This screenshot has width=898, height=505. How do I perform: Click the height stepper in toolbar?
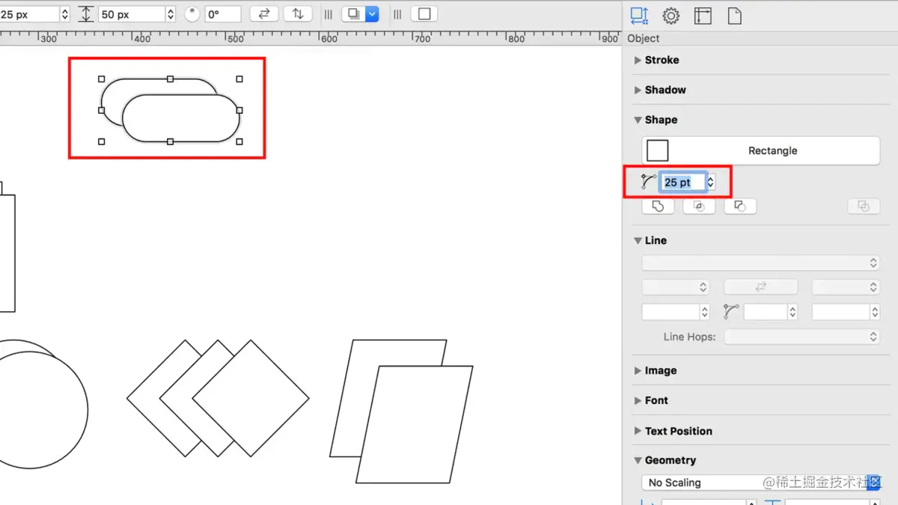(171, 14)
